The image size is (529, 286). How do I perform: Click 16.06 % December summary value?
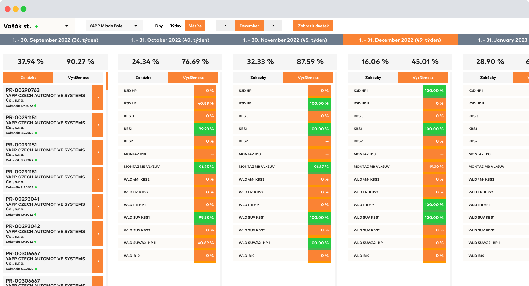[375, 61]
